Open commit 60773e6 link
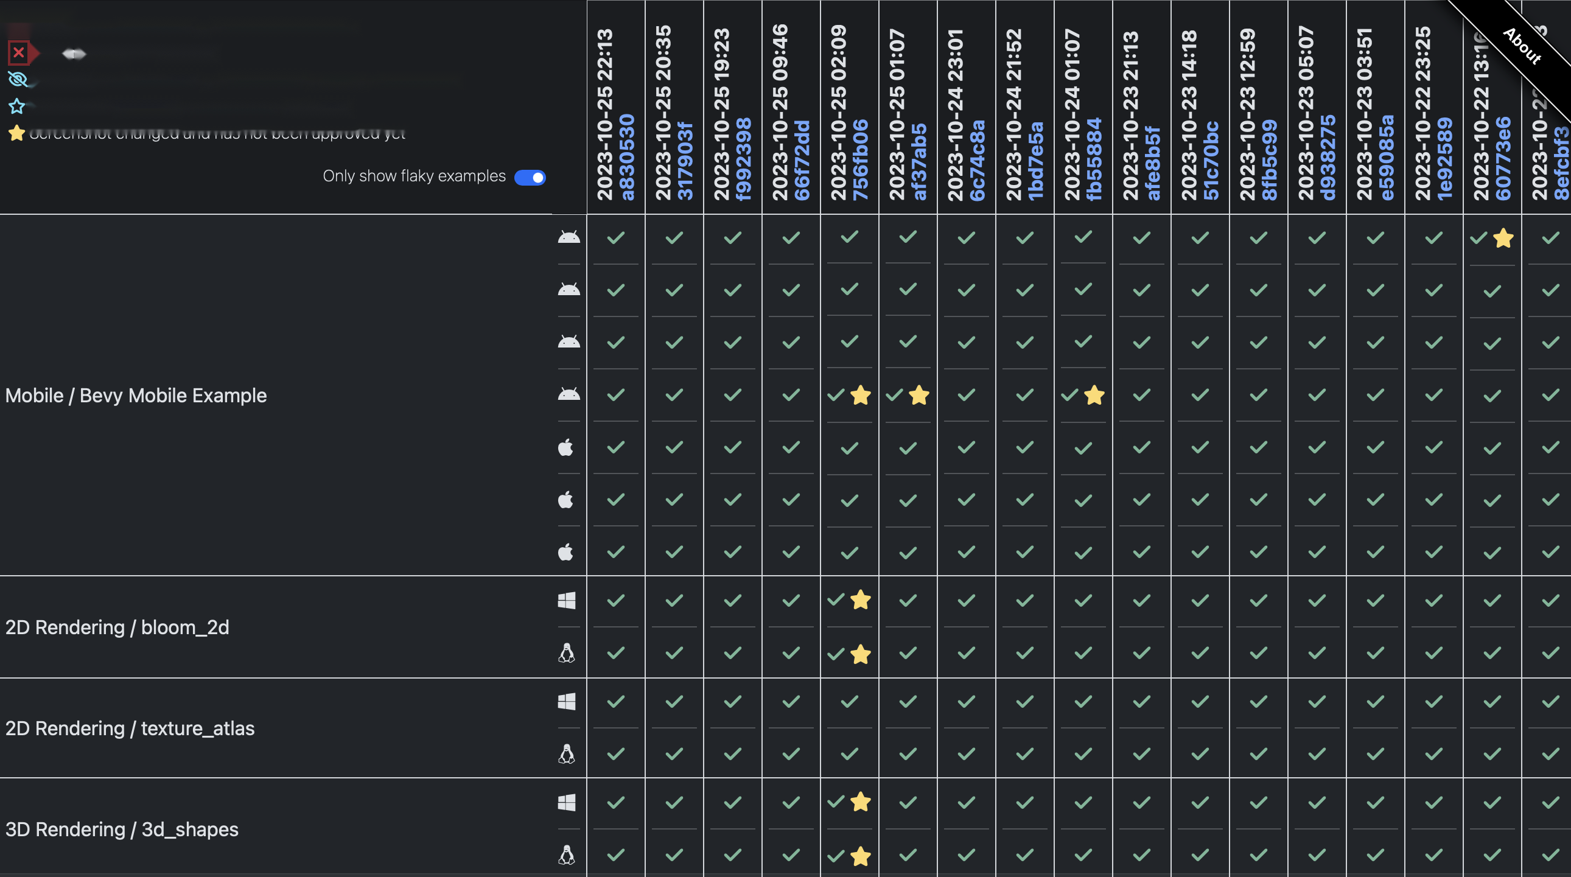 pyautogui.click(x=1504, y=158)
